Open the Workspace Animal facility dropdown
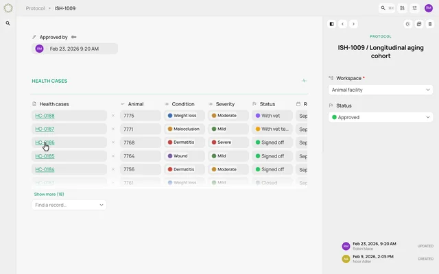 click(x=381, y=90)
